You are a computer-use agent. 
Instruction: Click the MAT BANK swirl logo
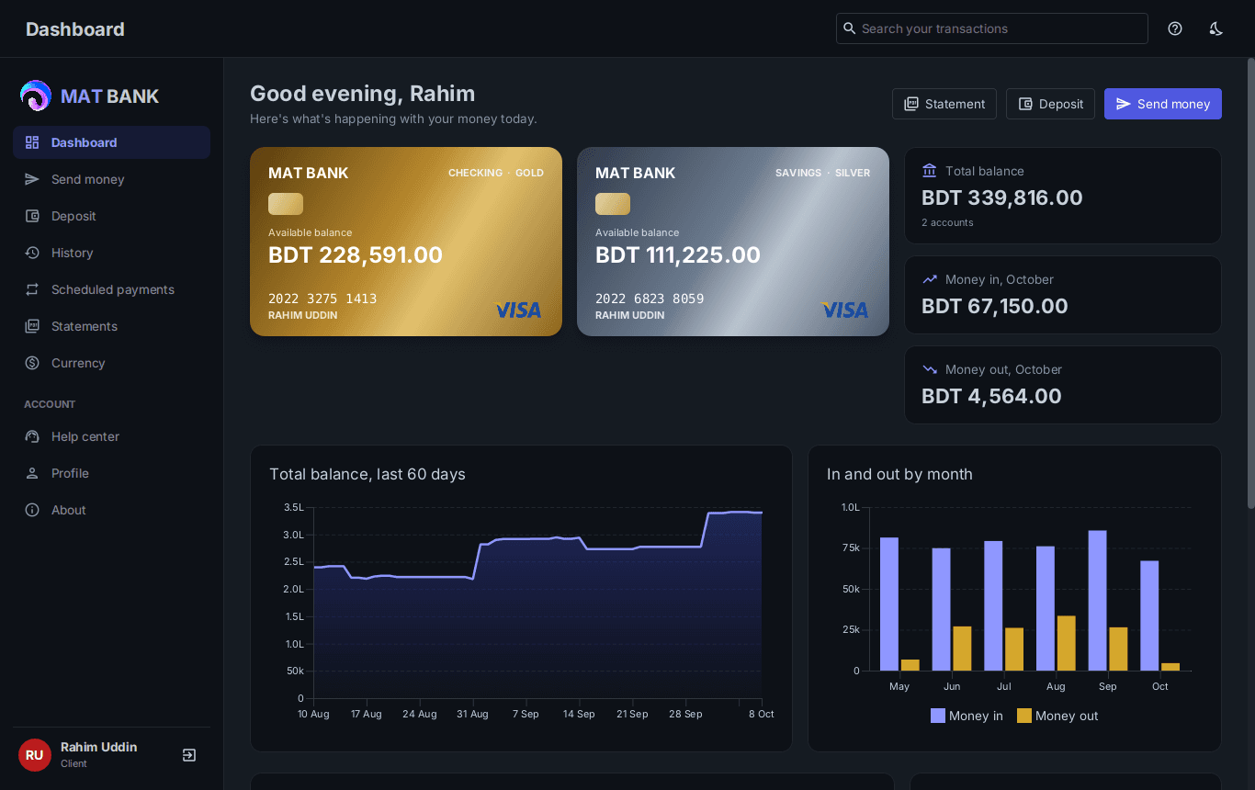coord(36,96)
